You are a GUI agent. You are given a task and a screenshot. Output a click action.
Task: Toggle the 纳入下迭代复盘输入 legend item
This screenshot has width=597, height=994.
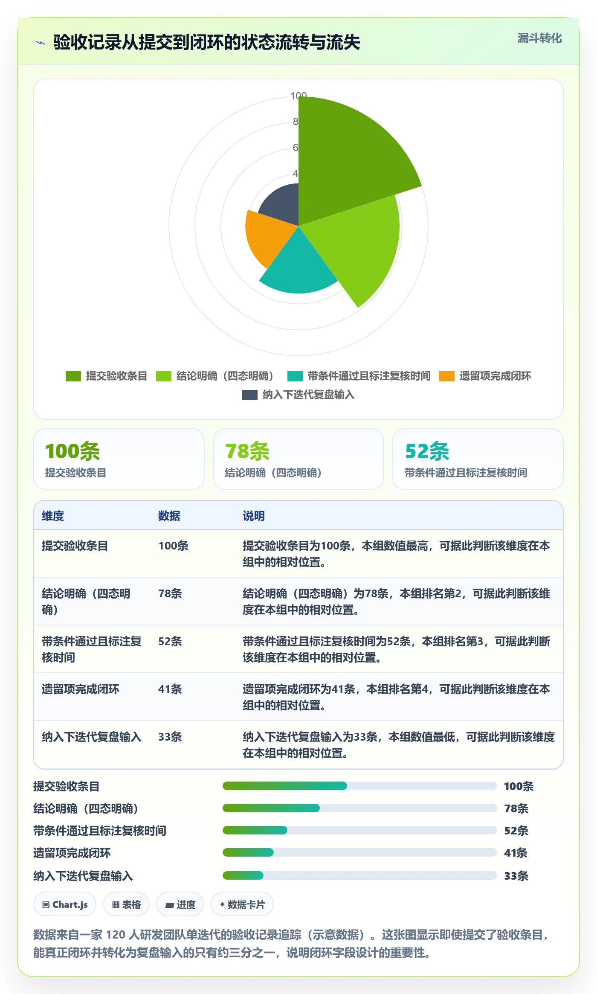pyautogui.click(x=298, y=395)
